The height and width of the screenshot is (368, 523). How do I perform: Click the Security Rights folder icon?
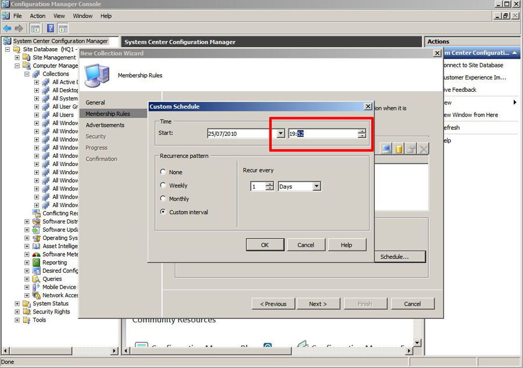pyautogui.click(x=27, y=312)
